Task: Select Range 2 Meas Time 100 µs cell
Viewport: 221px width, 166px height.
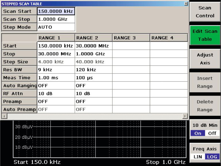Action: coord(93,78)
